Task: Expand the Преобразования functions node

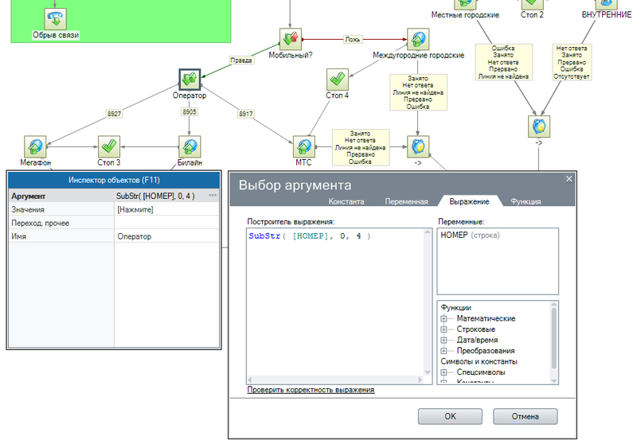Action: point(444,351)
